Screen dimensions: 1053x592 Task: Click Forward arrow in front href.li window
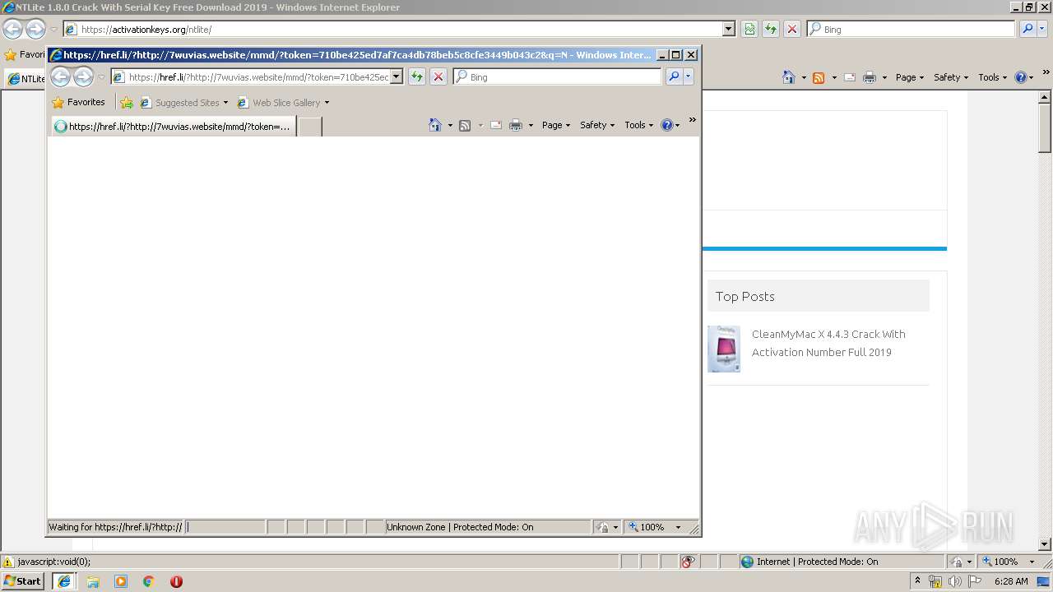click(x=84, y=76)
